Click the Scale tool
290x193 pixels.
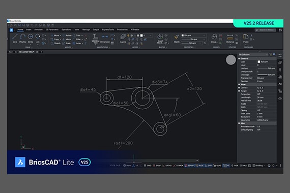[67, 43]
